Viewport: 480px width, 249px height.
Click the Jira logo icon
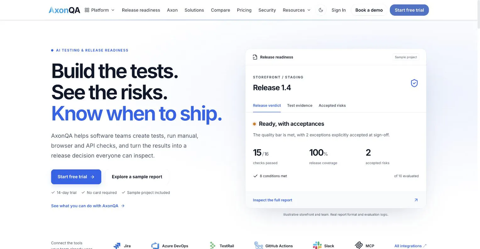[x=117, y=246]
